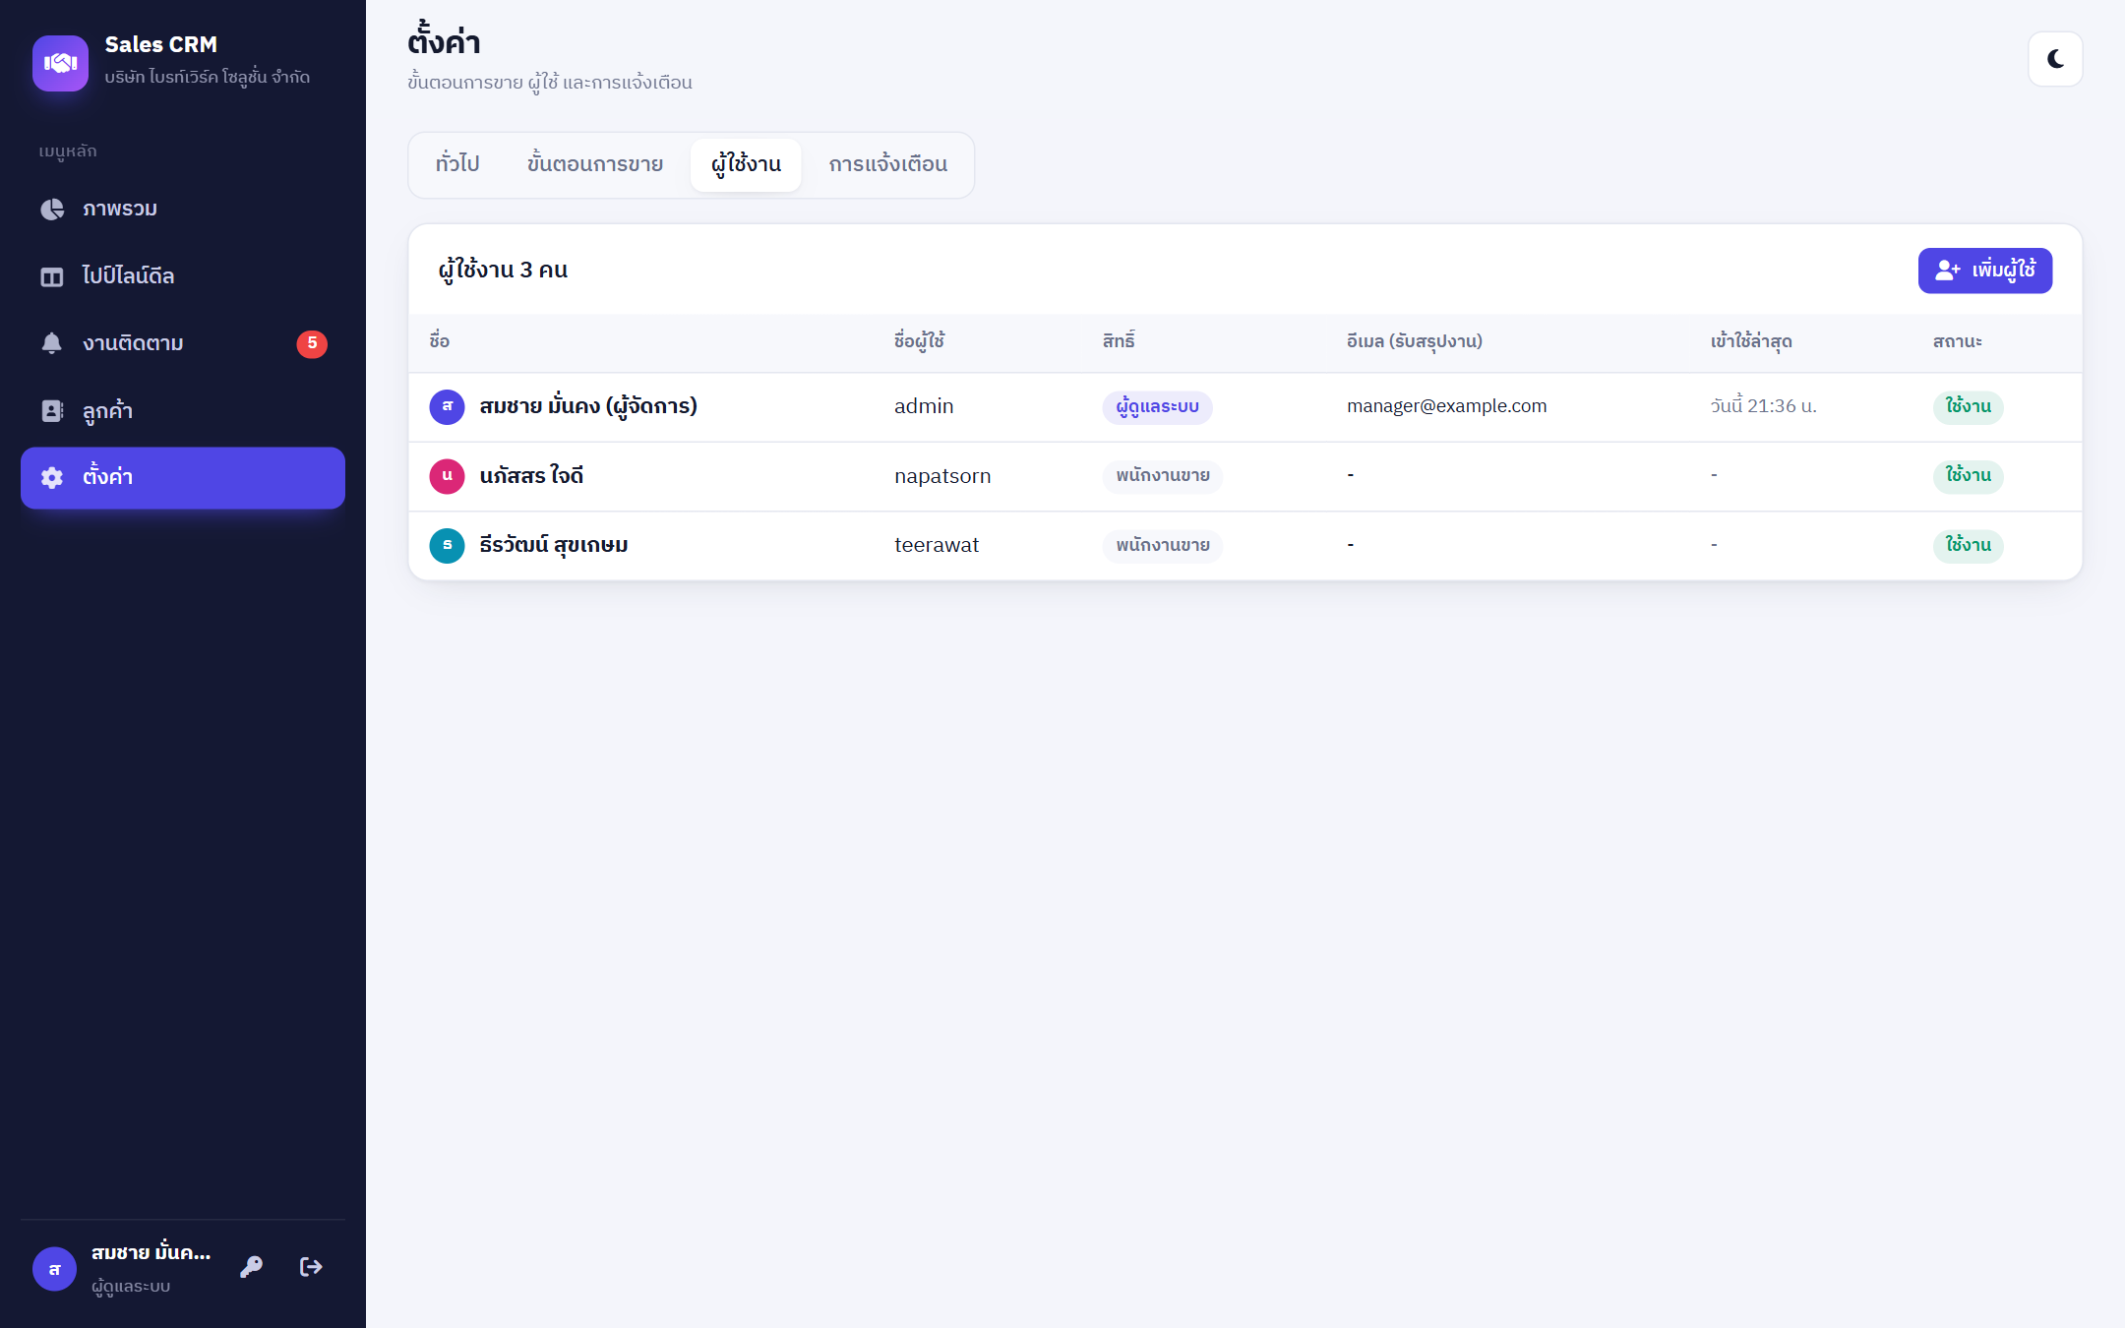Click ใช้งาน status badge for teerawat
Image resolution: width=2125 pixels, height=1328 pixels.
(1968, 546)
